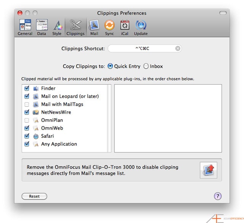Open help with the question mark button
244x223 pixels.
coord(218,196)
